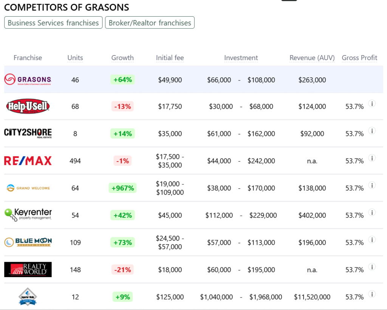Open the Help-U-Sell franchise logo
This screenshot has width=387, height=310.
(x=28, y=106)
